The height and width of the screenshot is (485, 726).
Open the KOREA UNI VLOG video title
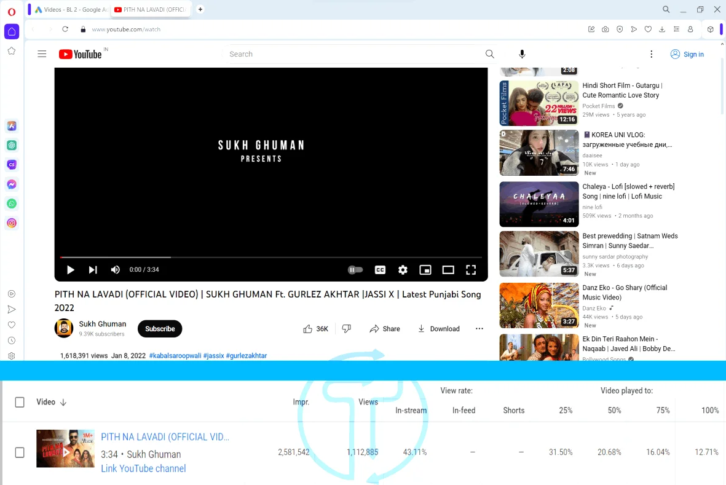[x=627, y=140]
